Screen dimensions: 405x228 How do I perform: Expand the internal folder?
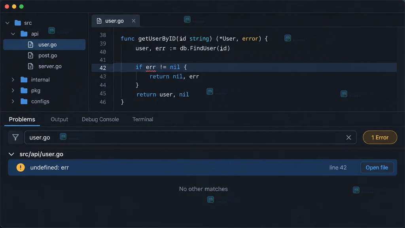13,80
